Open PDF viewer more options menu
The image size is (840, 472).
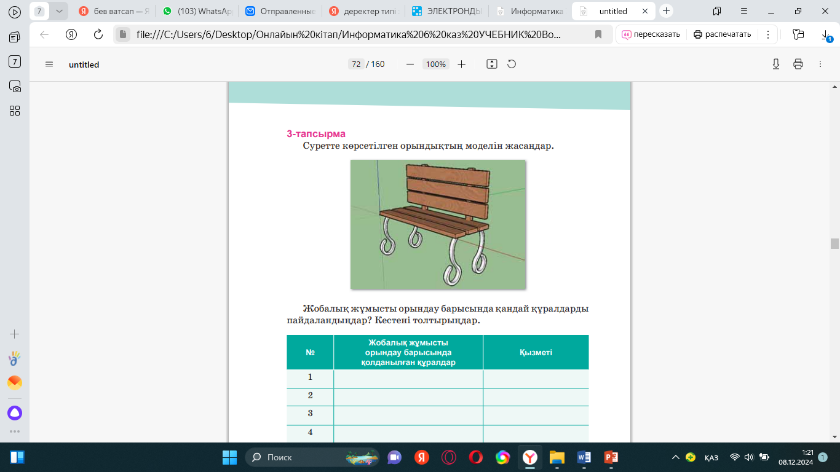[x=820, y=64]
